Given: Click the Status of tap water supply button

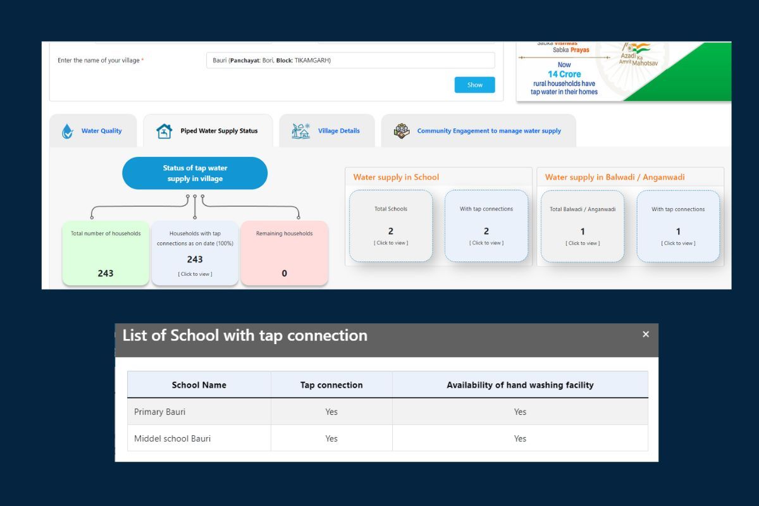Looking at the screenshot, I should (x=195, y=173).
